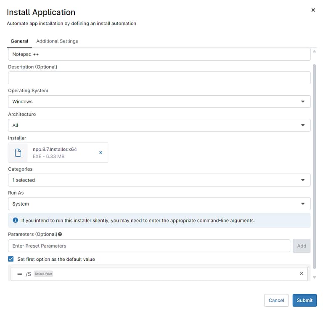Click the installer file document icon
The height and width of the screenshot is (313, 323).
(18, 152)
